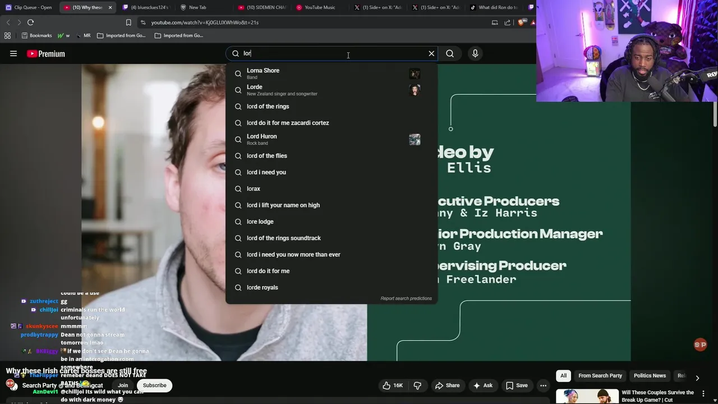Close the active 'Why these' tab
Viewport: 718px width, 404px height.
110,7
